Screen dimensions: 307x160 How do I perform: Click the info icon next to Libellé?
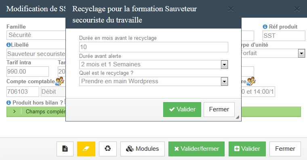pyautogui.click(x=8, y=45)
